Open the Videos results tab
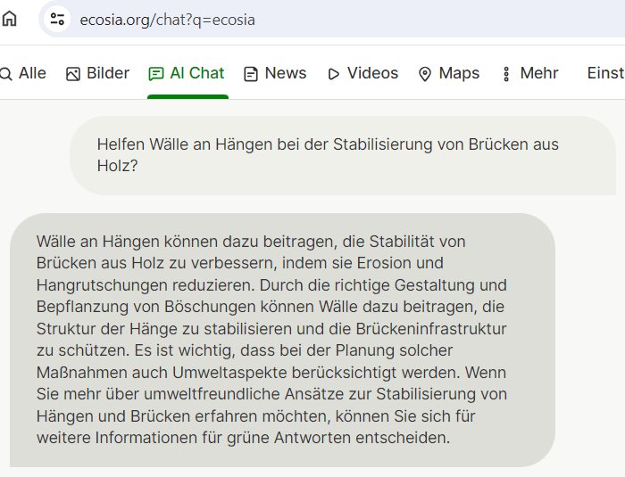 372,74
